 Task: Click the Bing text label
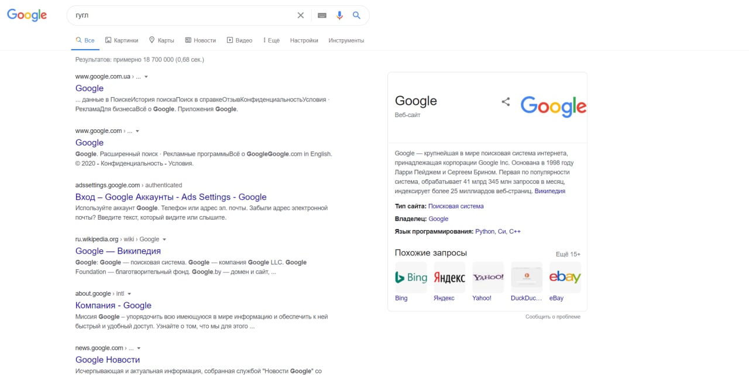[x=401, y=298]
